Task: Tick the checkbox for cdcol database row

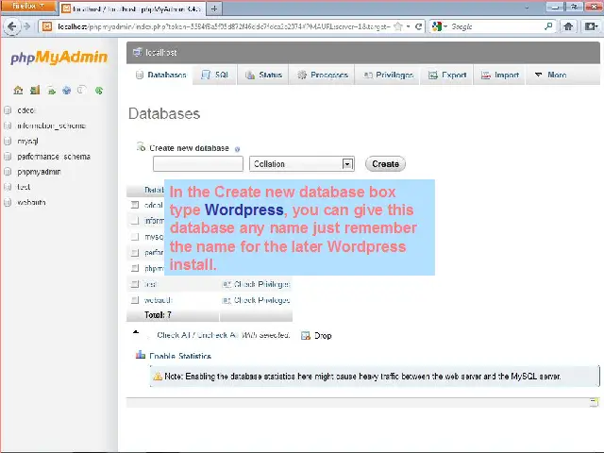Action: (135, 205)
